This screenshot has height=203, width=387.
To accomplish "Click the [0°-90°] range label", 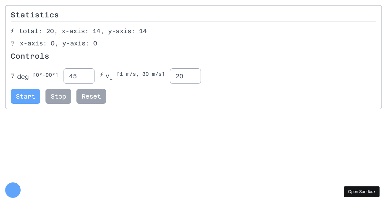I will (x=45, y=75).
